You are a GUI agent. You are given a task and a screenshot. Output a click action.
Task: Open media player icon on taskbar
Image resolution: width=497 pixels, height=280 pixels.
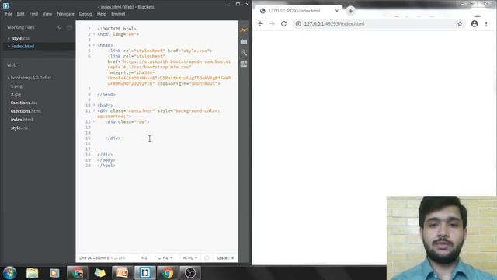(54, 273)
